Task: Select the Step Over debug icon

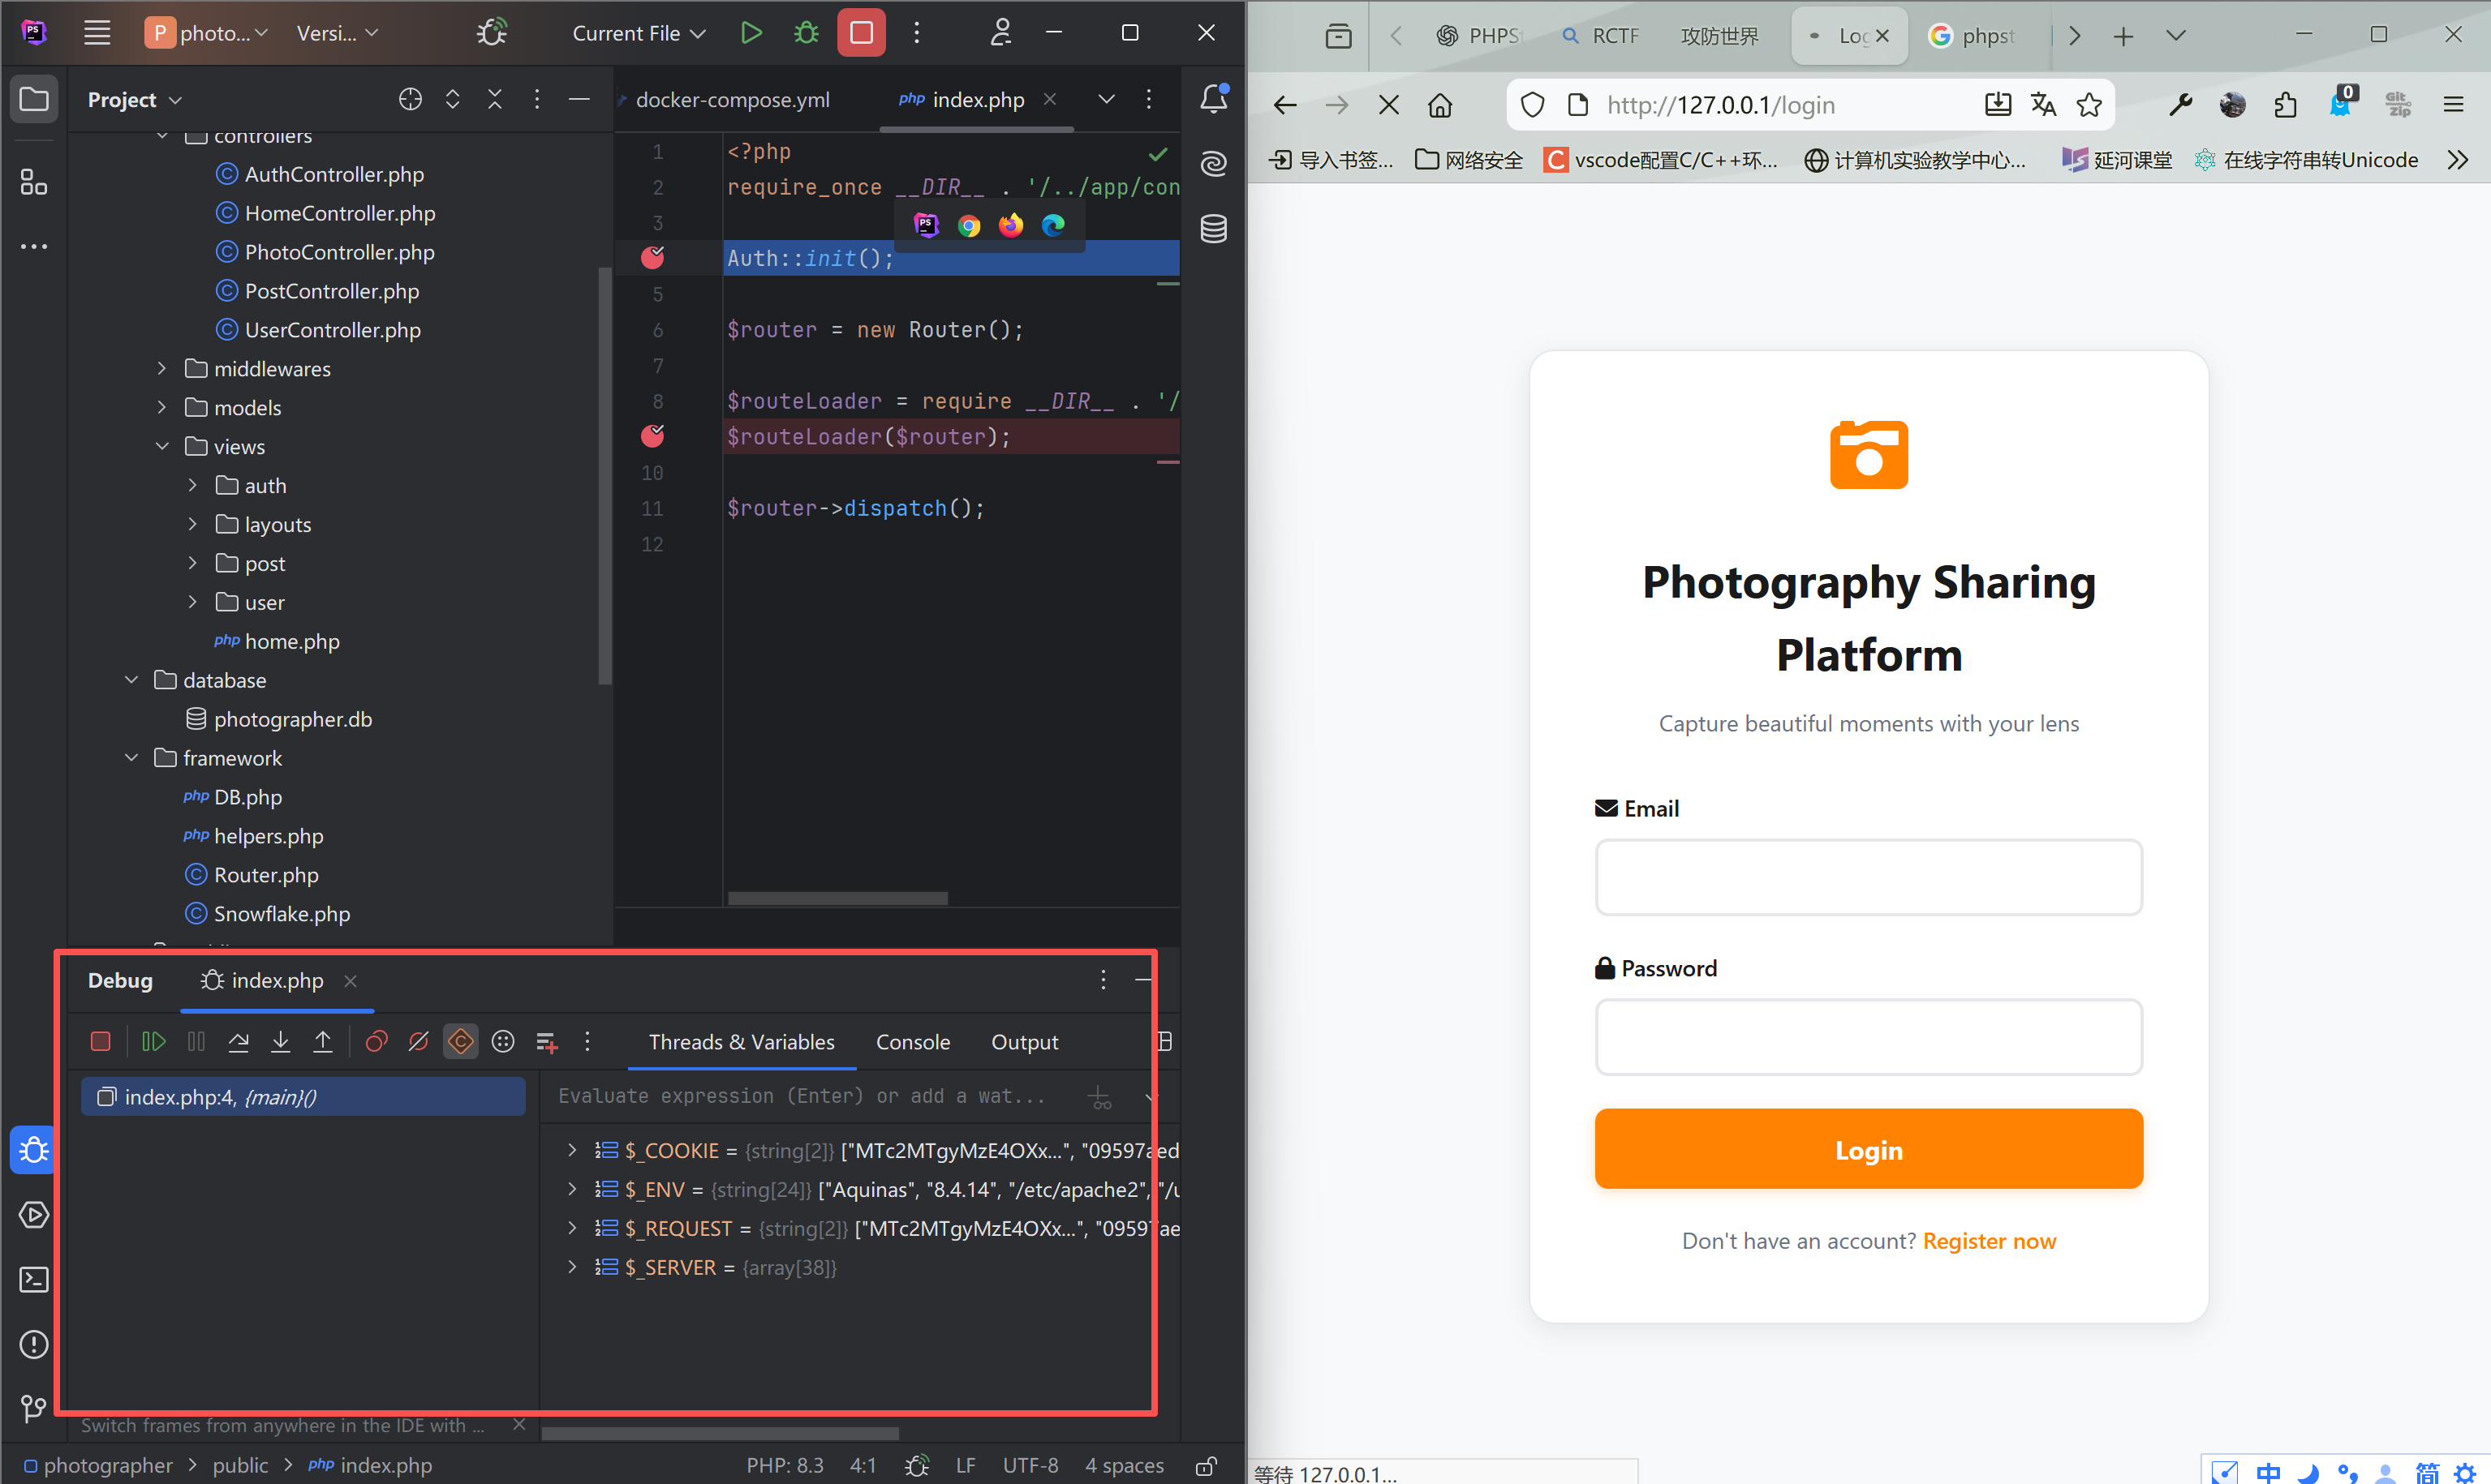Action: tap(238, 1041)
